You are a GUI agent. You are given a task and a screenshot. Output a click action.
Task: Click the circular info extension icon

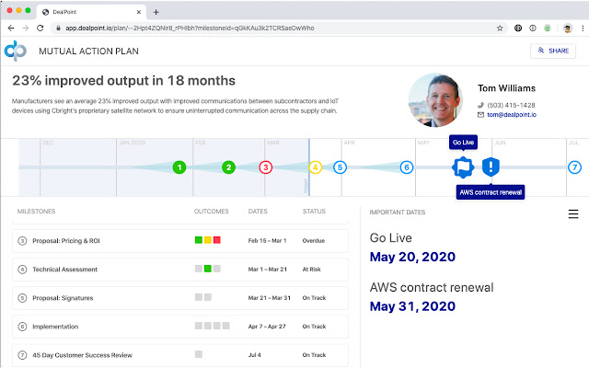pos(533,28)
